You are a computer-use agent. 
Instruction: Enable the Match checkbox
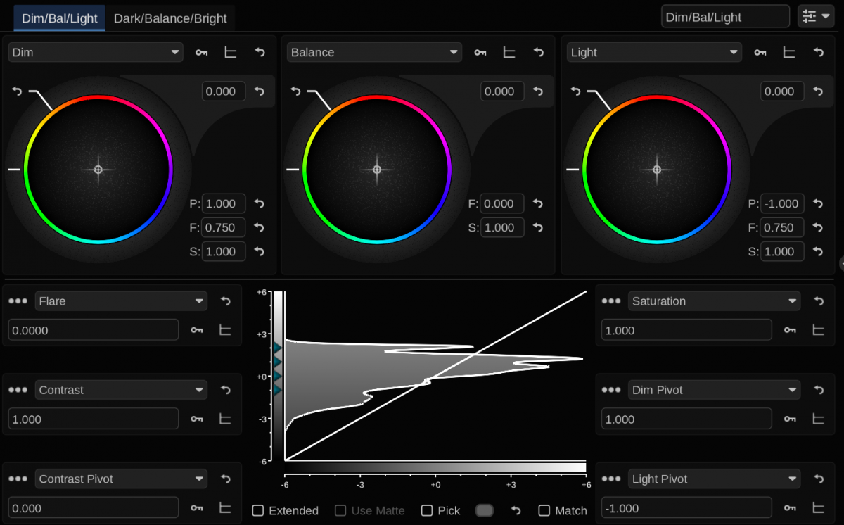544,511
